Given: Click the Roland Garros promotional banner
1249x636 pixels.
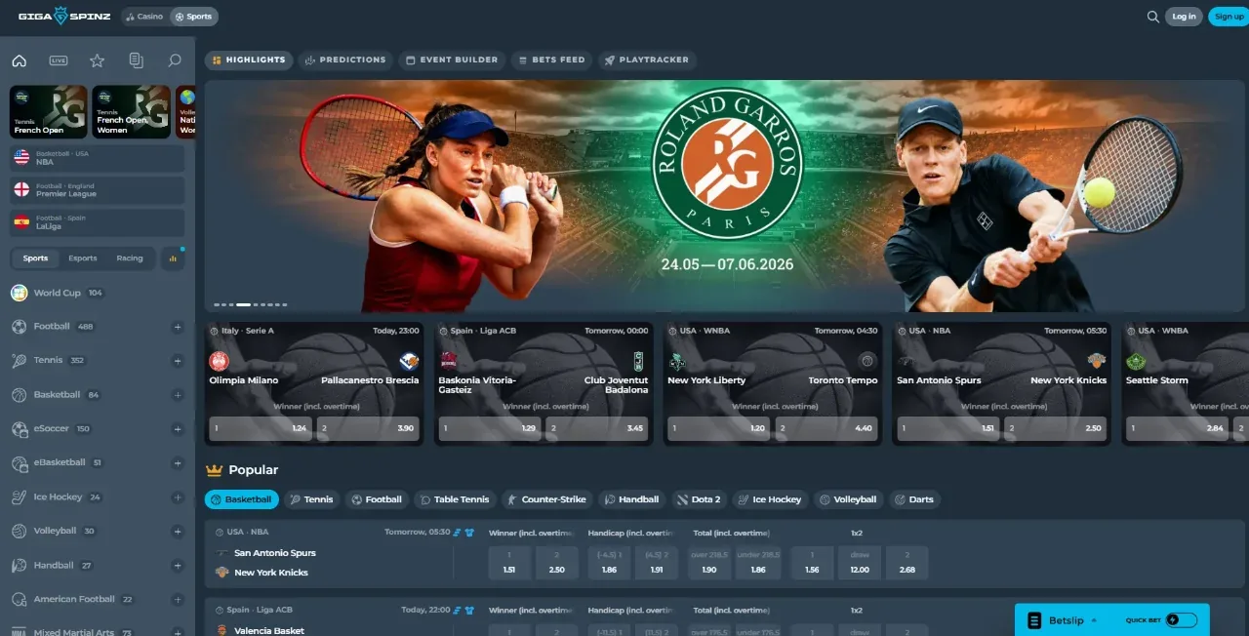Looking at the screenshot, I should point(726,196).
